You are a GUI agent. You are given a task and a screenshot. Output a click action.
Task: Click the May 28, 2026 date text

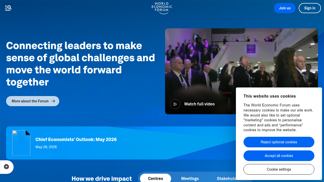tap(46, 147)
